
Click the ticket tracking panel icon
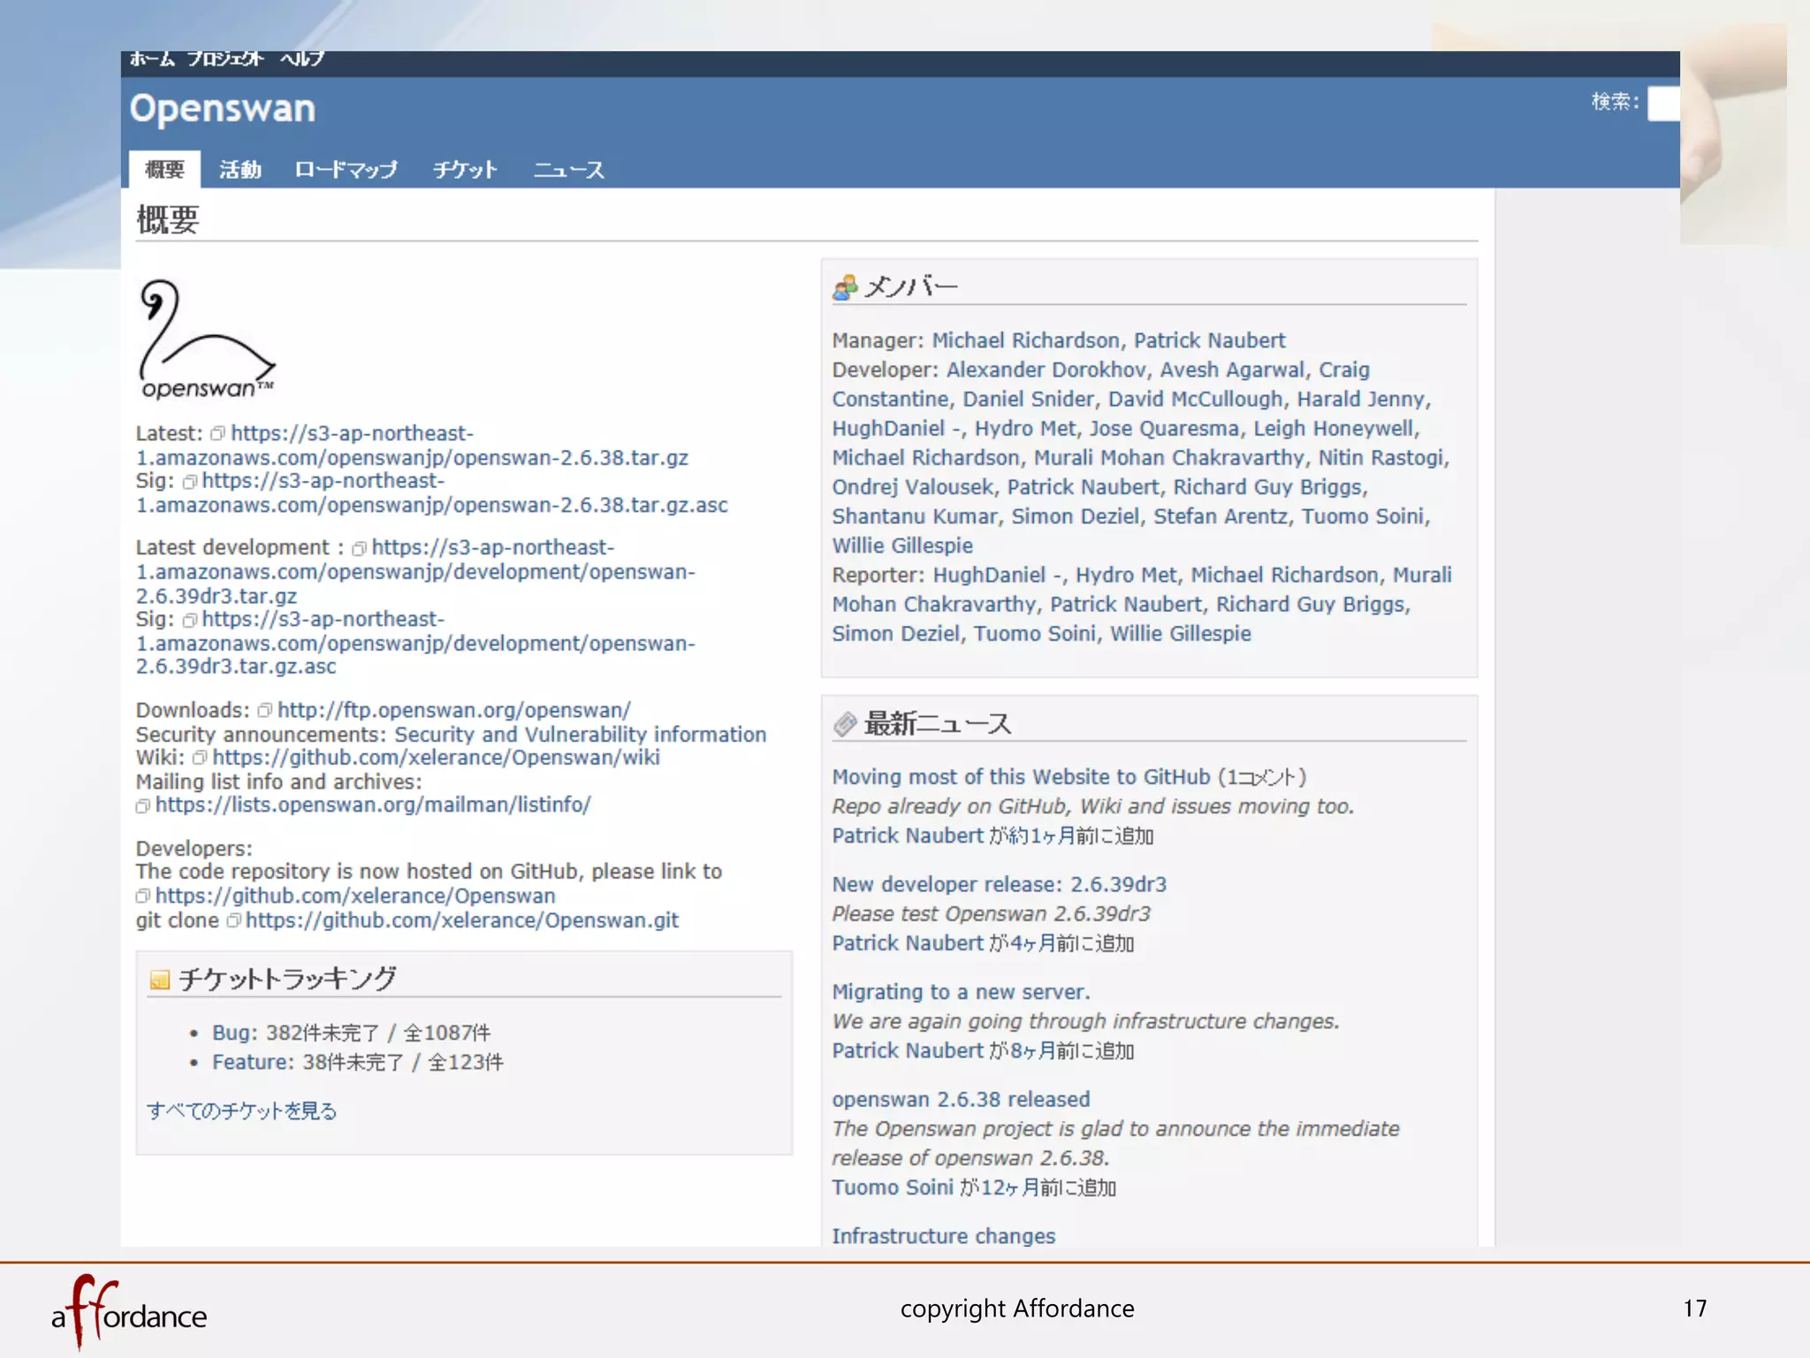(159, 980)
